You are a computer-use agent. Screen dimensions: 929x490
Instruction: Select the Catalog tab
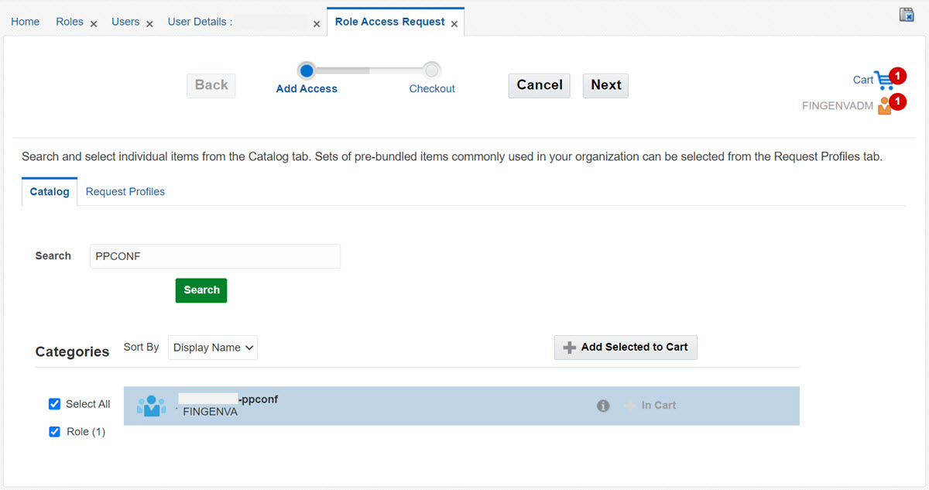(49, 190)
